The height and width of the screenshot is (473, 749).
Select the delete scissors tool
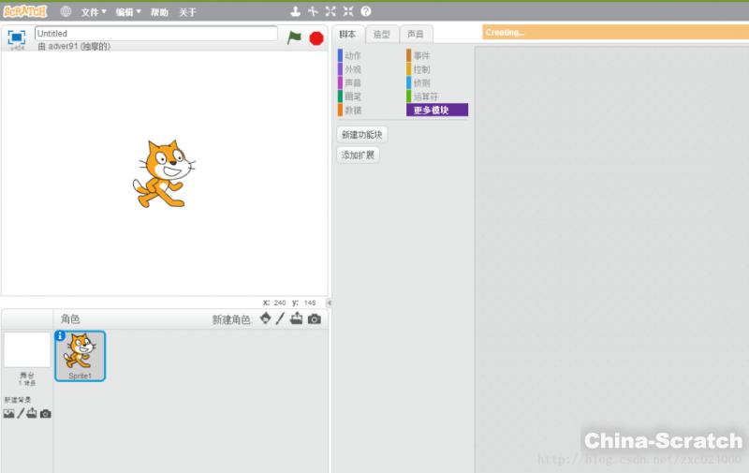(x=313, y=11)
